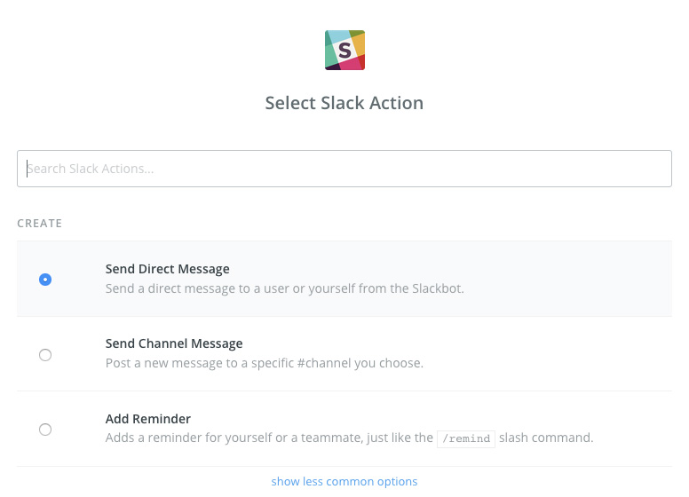689x497 pixels.
Task: Select the Send Direct Message radio button
Action: 45,280
